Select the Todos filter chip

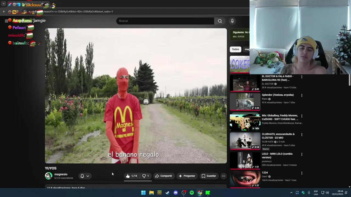(236, 49)
